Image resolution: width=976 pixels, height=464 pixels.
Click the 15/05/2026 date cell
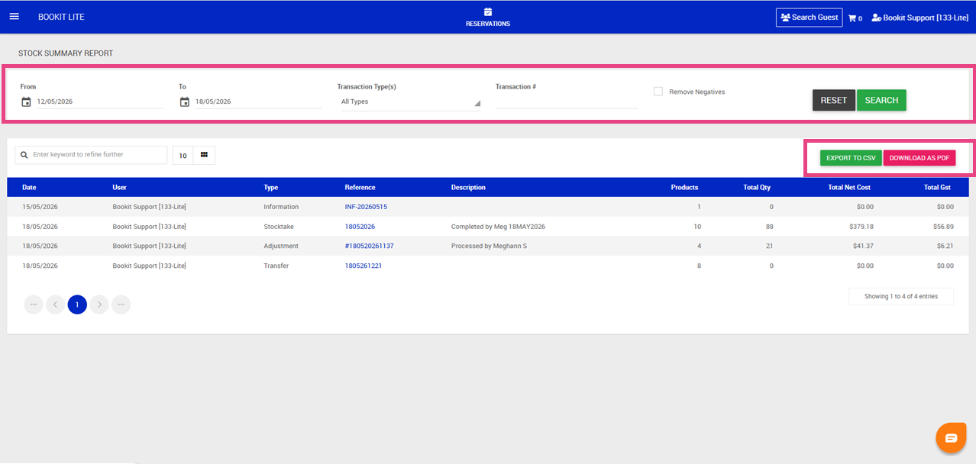point(40,207)
